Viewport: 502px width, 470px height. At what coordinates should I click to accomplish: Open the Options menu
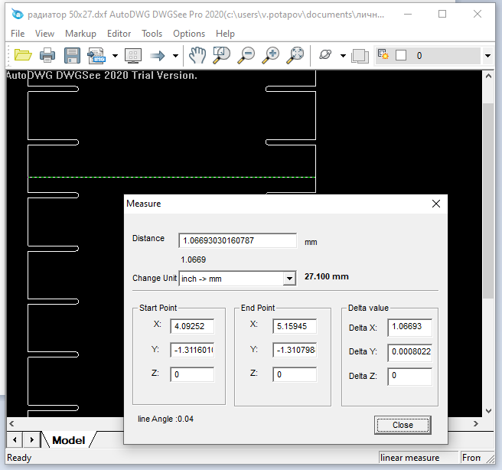[189, 34]
